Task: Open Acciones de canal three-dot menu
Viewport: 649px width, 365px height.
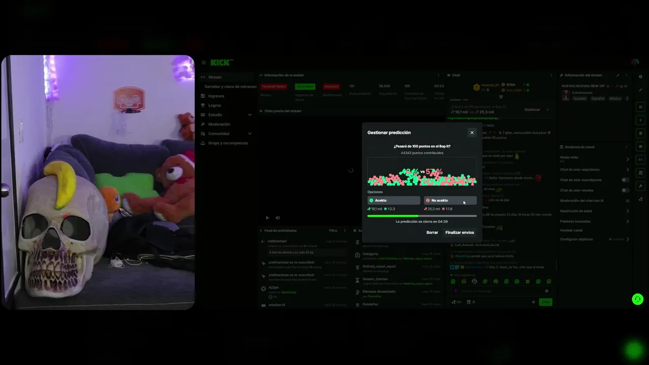Action: coord(626,147)
